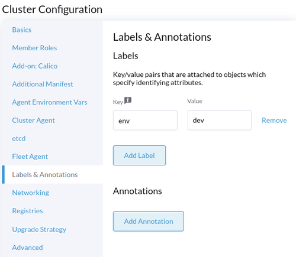The image size is (296, 257).
Task: Switch to Agent Environment Vars
Action: [x=50, y=102]
